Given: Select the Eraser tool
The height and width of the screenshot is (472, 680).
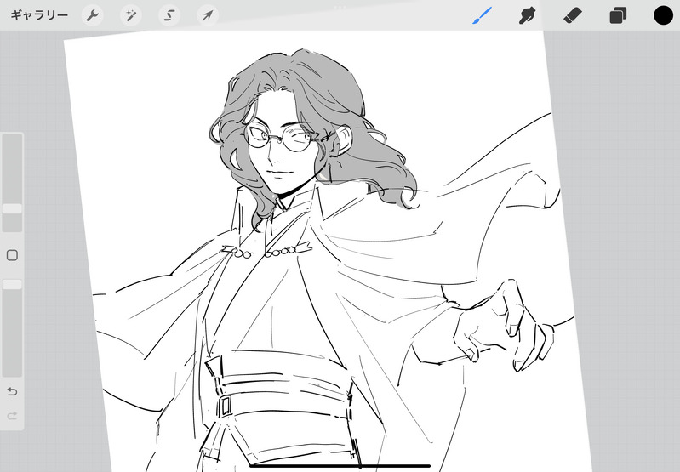Looking at the screenshot, I should click(x=573, y=15).
